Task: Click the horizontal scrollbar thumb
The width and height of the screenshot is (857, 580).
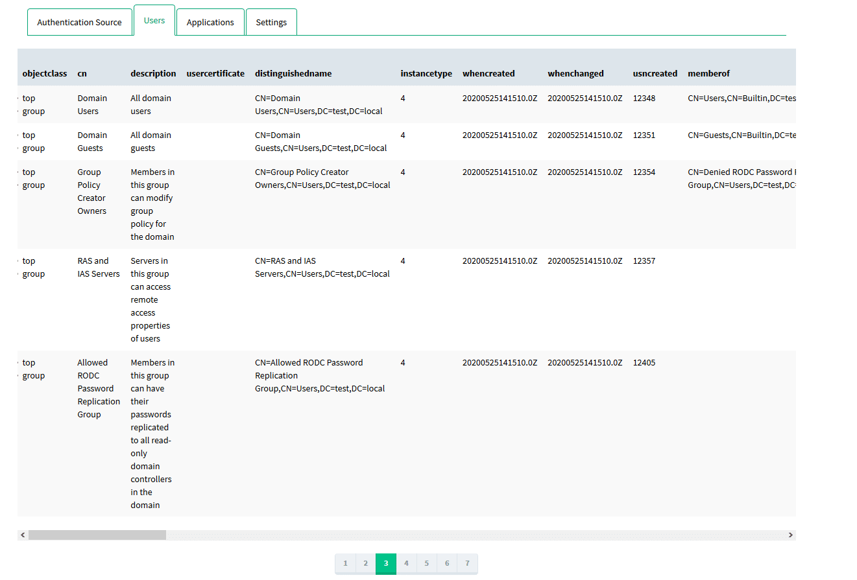Action: pyautogui.click(x=97, y=535)
